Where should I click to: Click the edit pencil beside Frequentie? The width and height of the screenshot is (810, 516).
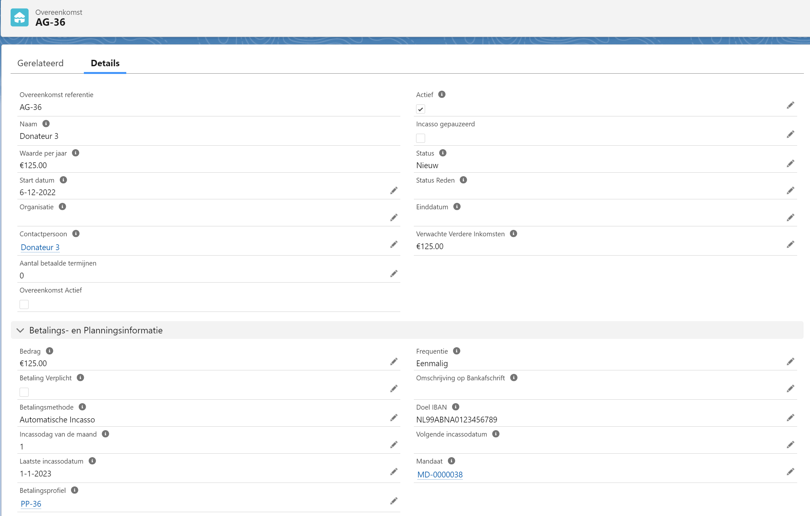pyautogui.click(x=790, y=361)
